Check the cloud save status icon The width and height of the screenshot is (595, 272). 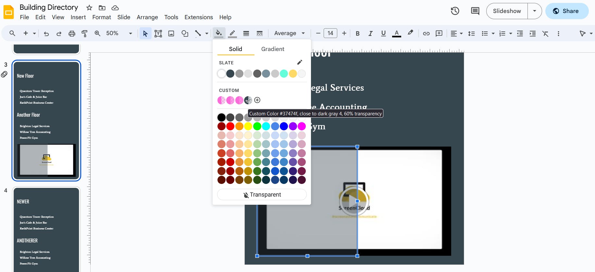tap(115, 7)
